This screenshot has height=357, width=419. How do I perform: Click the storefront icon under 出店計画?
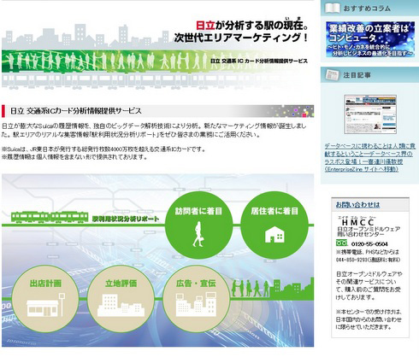point(45,305)
